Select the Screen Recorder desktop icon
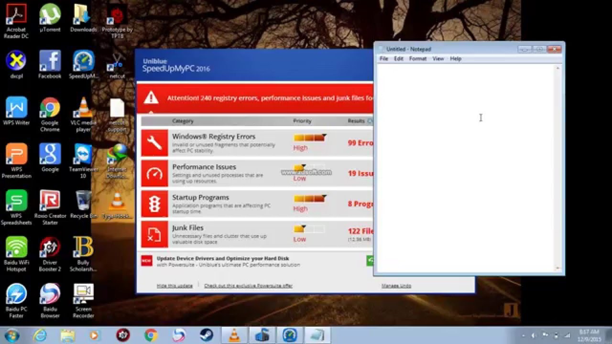 click(x=83, y=301)
